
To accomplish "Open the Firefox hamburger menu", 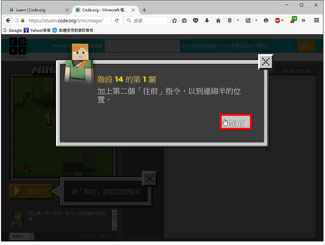I will (x=316, y=20).
